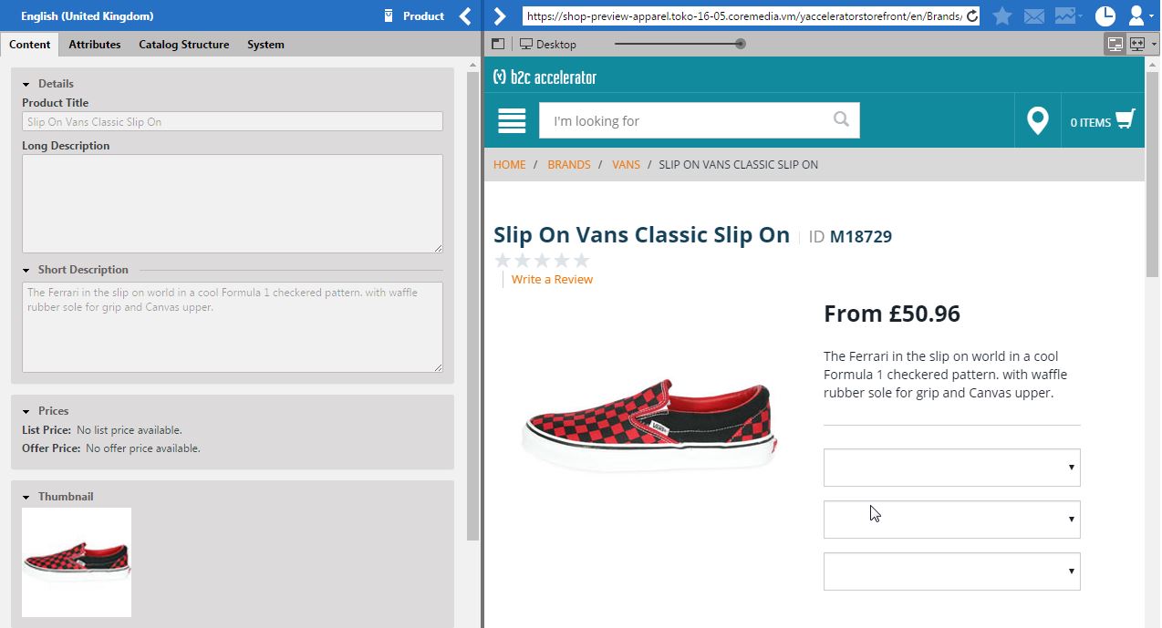Image resolution: width=1162 pixels, height=628 pixels.
Task: Open the bookmarks star icon
Action: [1002, 15]
